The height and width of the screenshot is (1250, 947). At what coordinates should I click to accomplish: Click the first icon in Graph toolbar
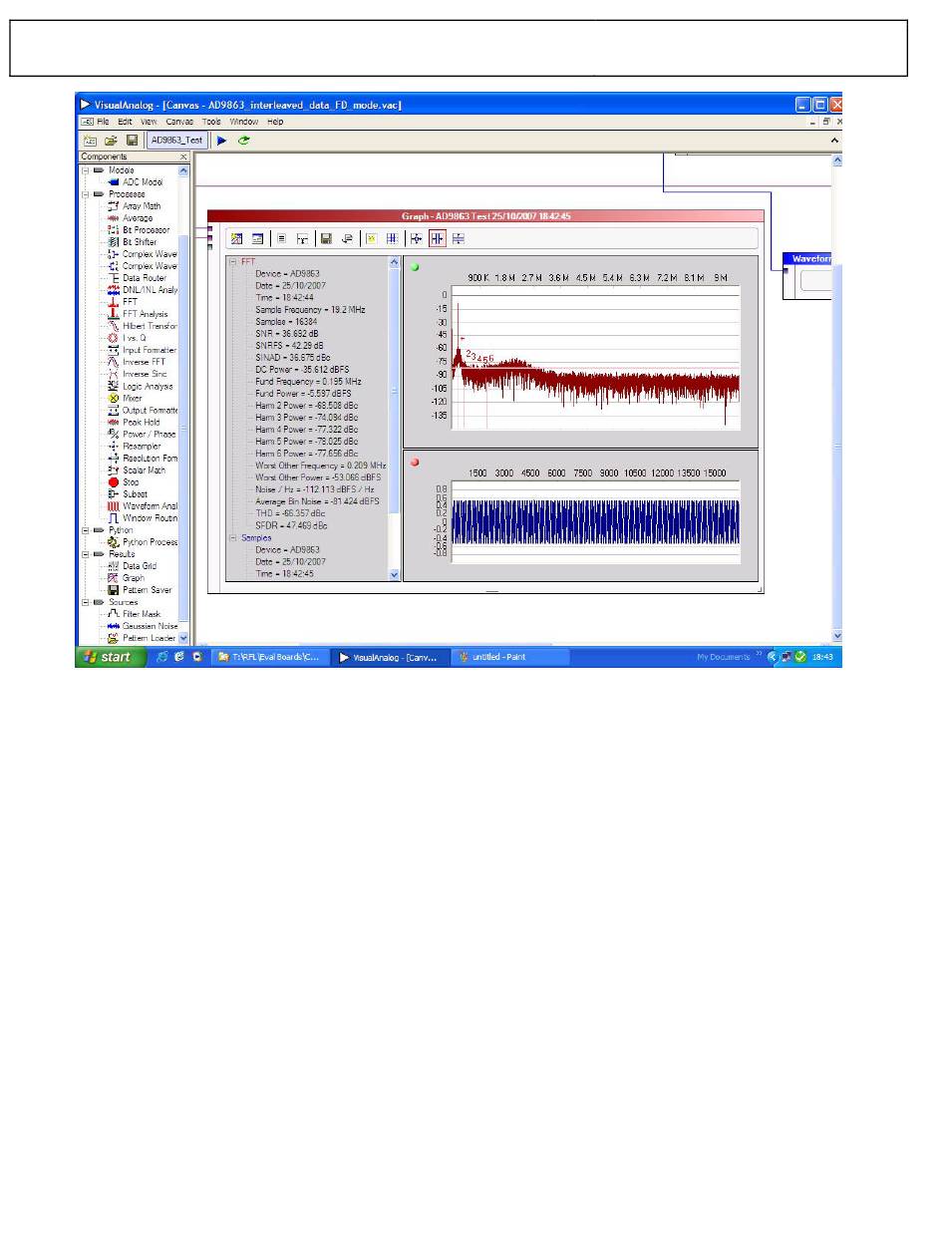tap(236, 238)
